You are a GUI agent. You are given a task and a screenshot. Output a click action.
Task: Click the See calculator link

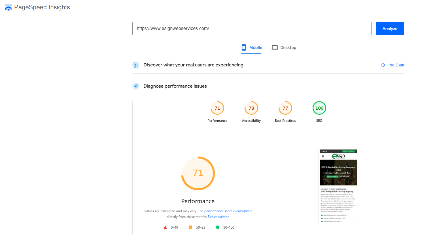coord(218,216)
